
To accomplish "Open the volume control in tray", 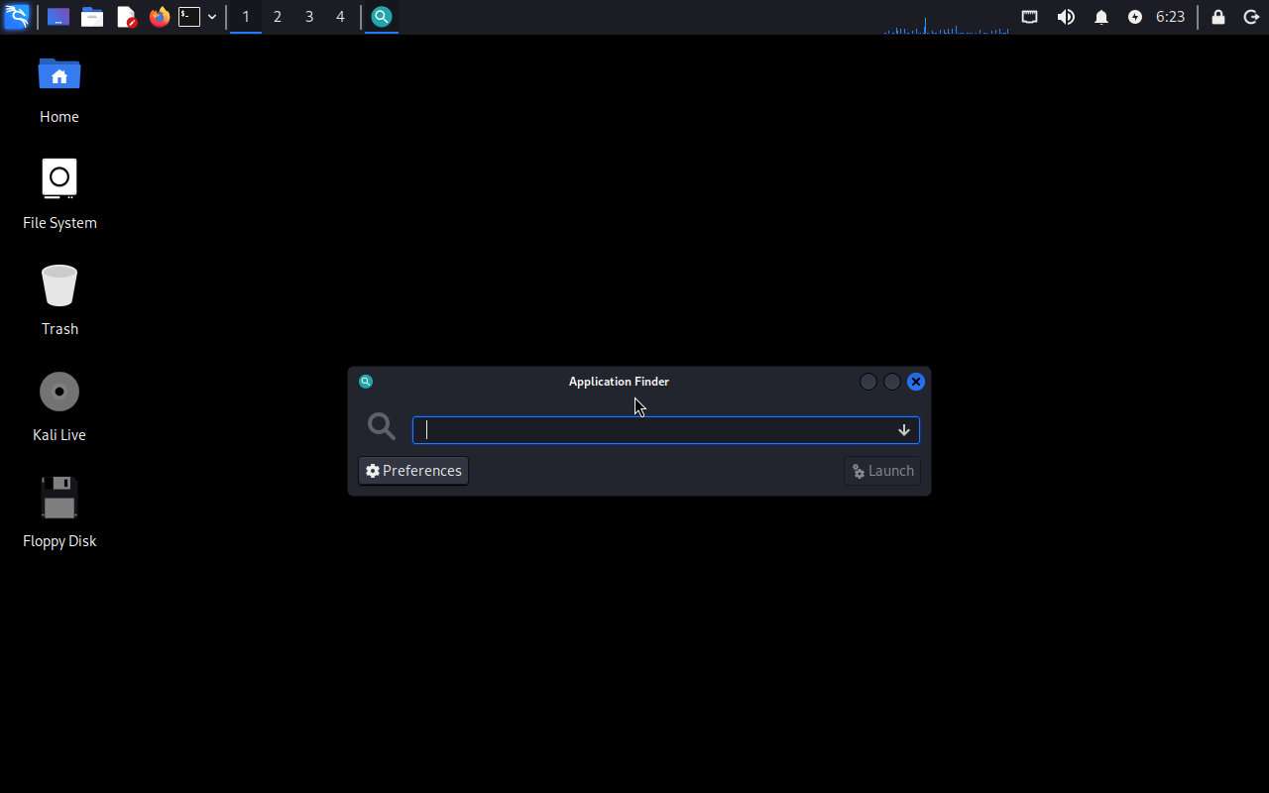I will click(x=1066, y=17).
